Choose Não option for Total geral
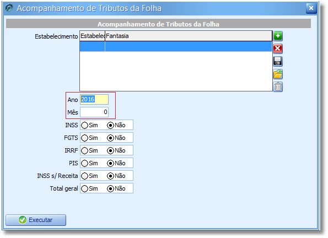328x238 pixels. [110, 188]
